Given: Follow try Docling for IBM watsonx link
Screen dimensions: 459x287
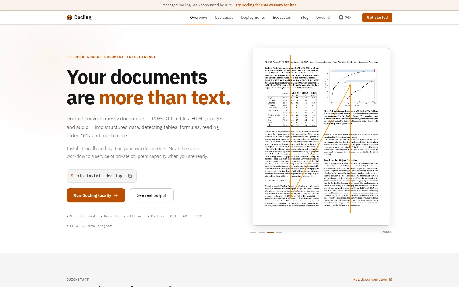Looking at the screenshot, I should tap(266, 5).
